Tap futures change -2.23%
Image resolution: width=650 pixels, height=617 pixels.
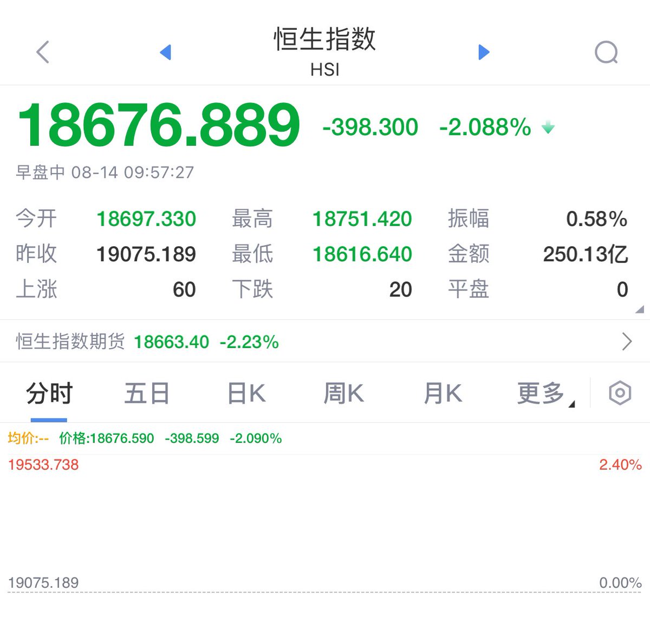click(x=249, y=342)
